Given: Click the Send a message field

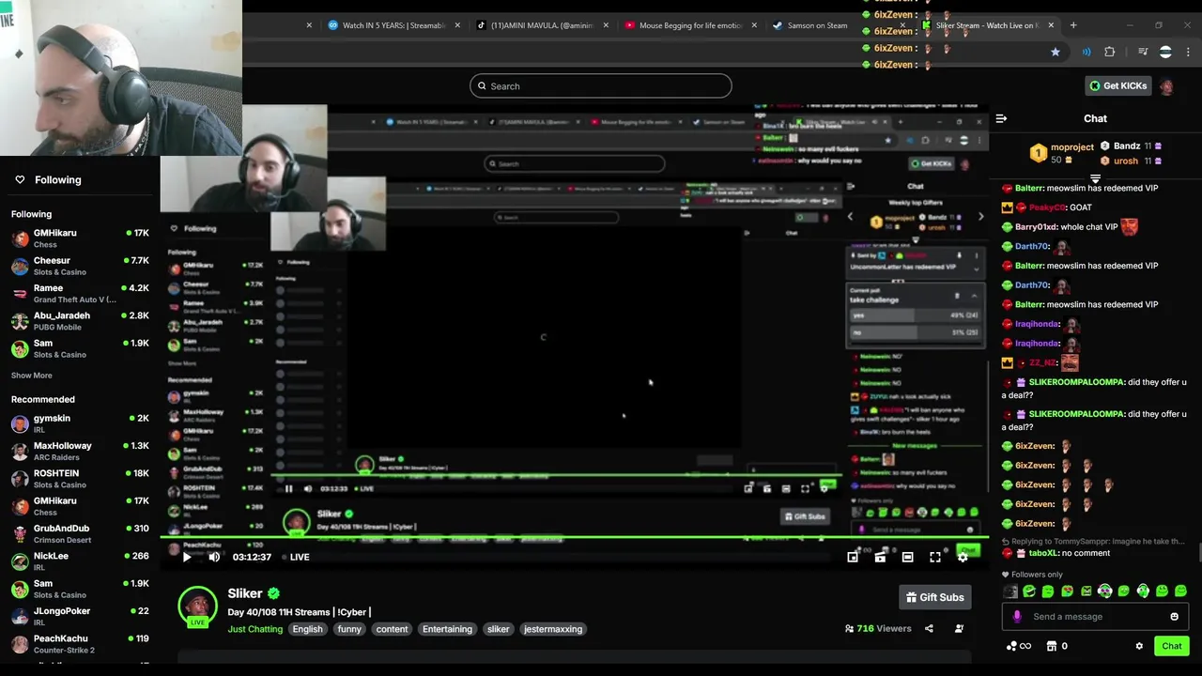Looking at the screenshot, I should pos(1094,617).
